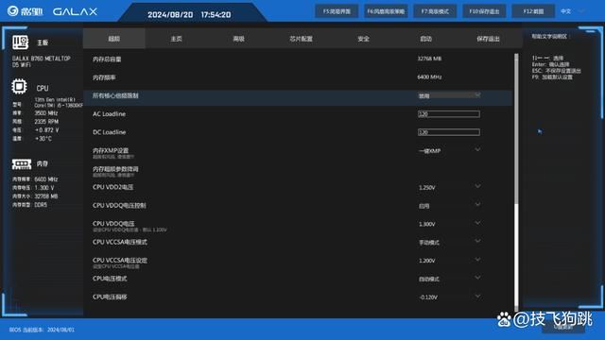Click the AC Loadline input field
The image size is (605, 340).
click(x=449, y=114)
